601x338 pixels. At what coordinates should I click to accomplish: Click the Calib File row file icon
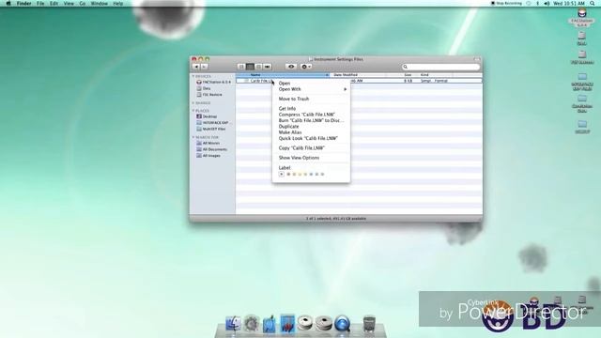(246, 81)
